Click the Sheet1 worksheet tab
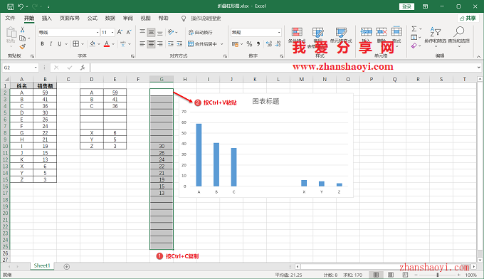Screen dimensions: 484x279 tap(42, 265)
